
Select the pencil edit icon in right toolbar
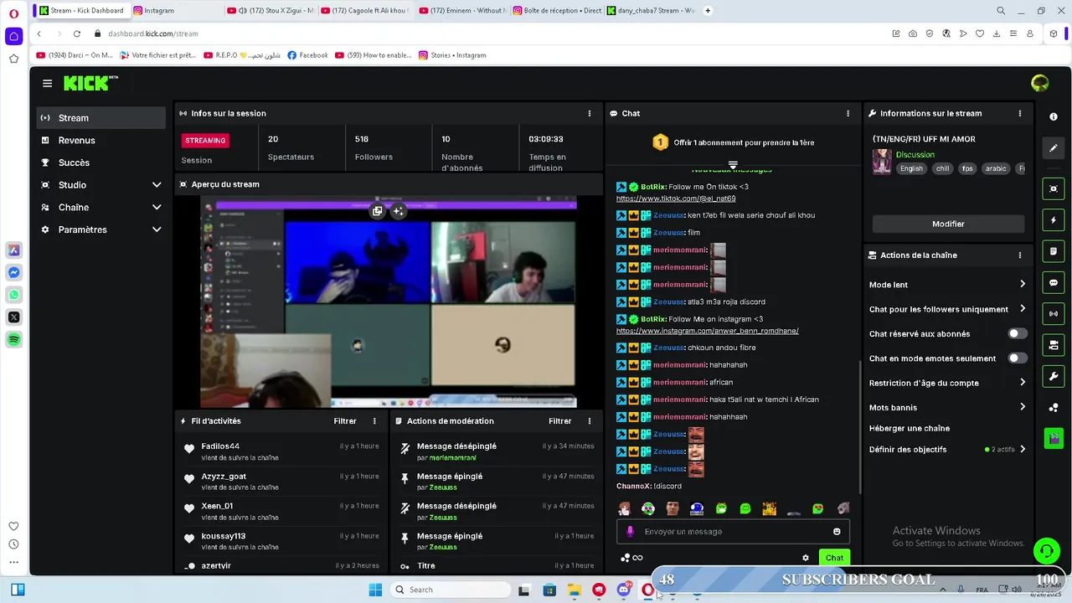tap(1054, 148)
